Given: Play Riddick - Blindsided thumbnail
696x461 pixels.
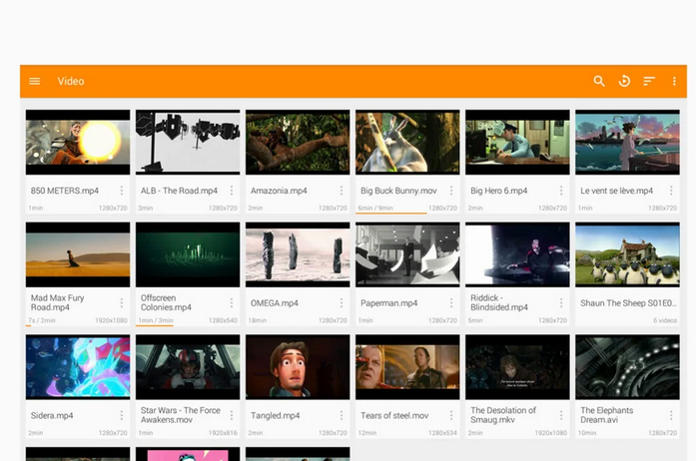Looking at the screenshot, I should tap(517, 254).
